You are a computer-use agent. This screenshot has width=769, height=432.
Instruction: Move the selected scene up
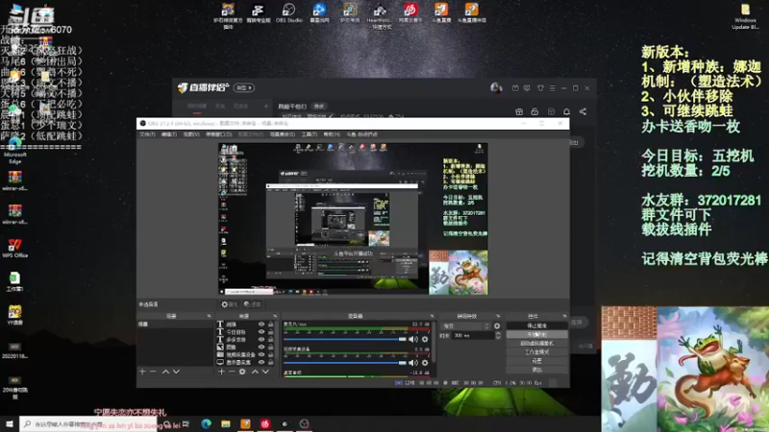click(165, 372)
